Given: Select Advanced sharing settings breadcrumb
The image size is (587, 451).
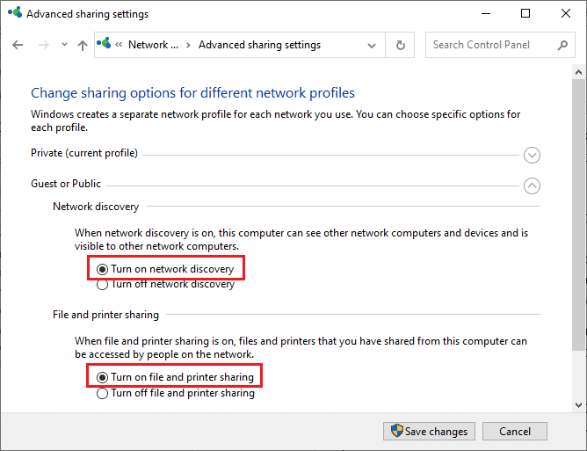Looking at the screenshot, I should pyautogui.click(x=259, y=45).
